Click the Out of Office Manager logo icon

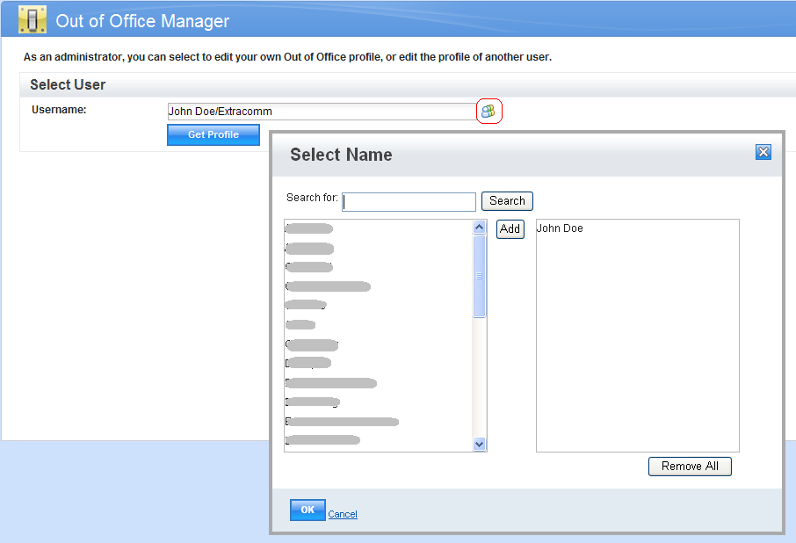(33, 19)
